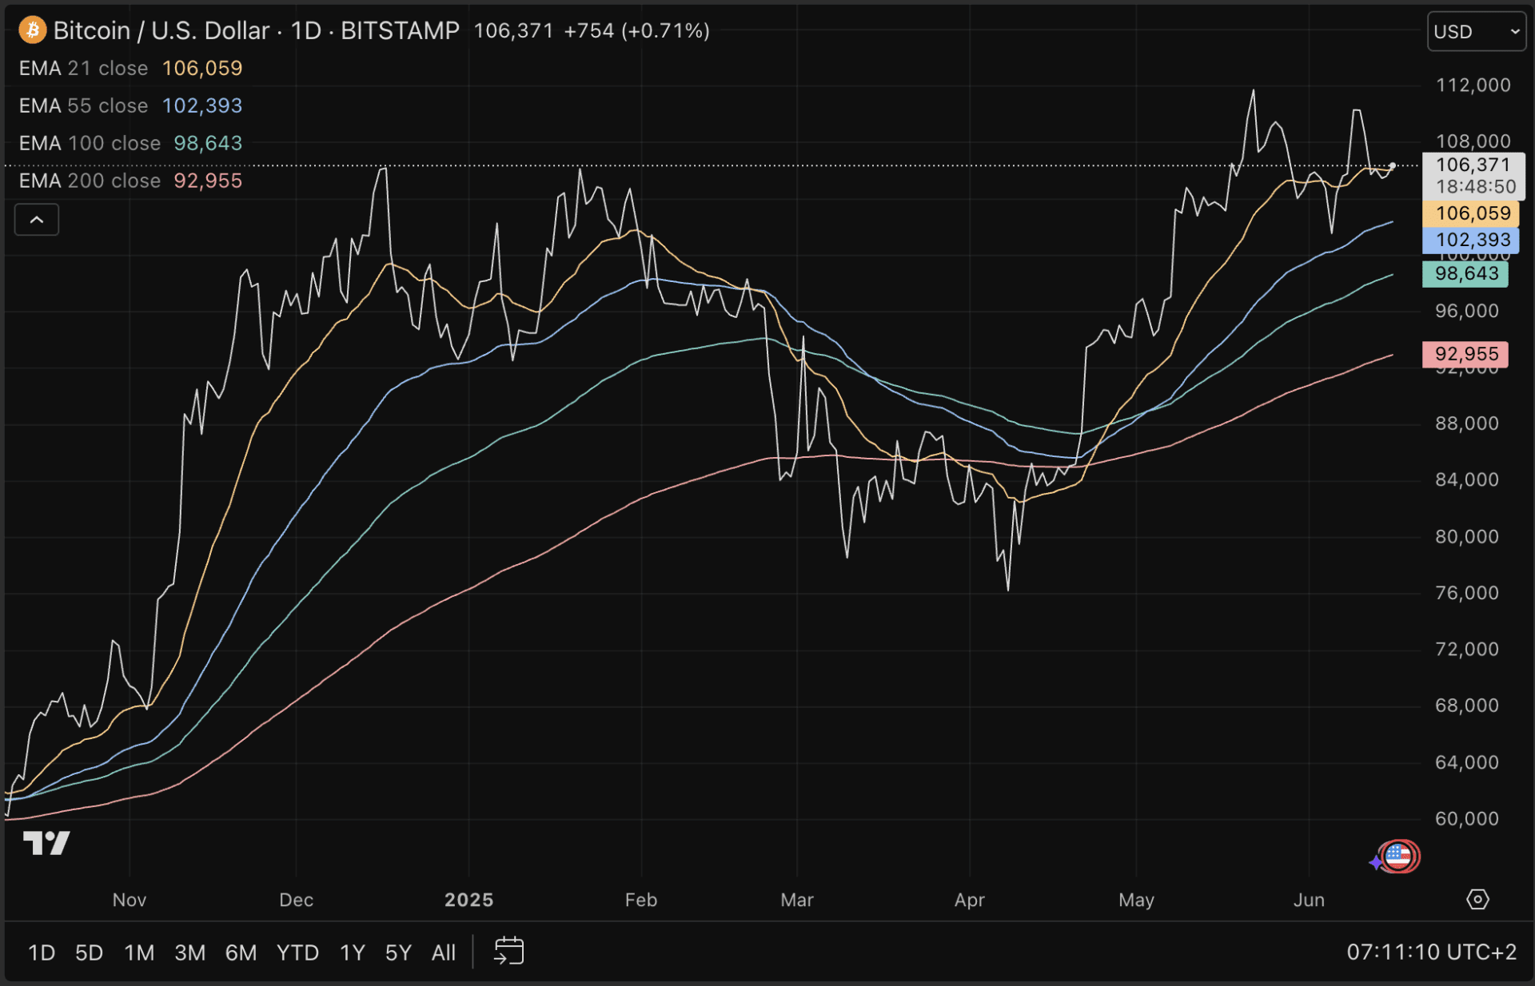1535x986 pixels.
Task: Show All time range
Action: pos(443,952)
